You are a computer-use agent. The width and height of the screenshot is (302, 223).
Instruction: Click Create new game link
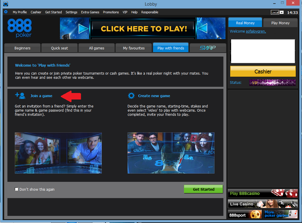point(154,96)
